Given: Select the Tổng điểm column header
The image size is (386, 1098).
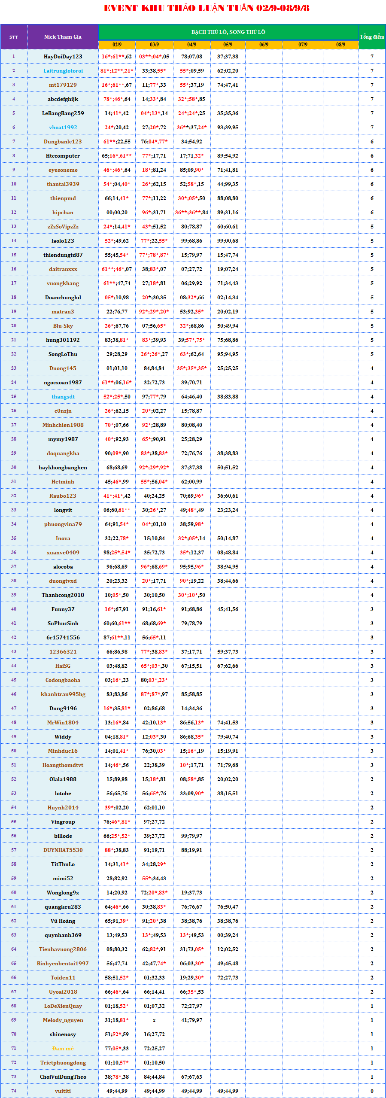Looking at the screenshot, I should (372, 37).
